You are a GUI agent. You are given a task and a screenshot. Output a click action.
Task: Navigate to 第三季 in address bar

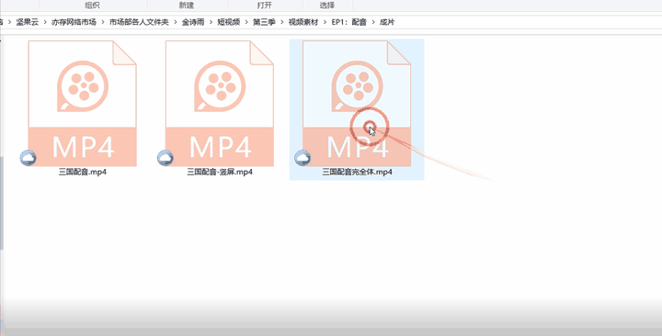(x=264, y=22)
